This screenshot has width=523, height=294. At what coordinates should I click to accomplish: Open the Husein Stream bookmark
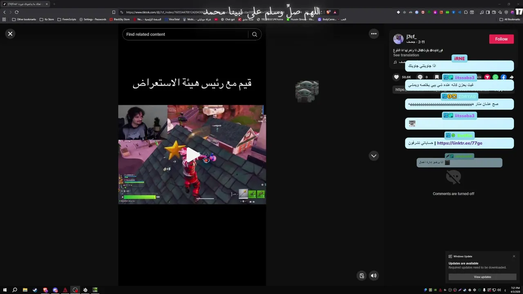tap(300, 19)
